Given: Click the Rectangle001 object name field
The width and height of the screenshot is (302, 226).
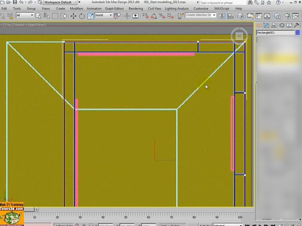Looking at the screenshot, I should [x=275, y=33].
